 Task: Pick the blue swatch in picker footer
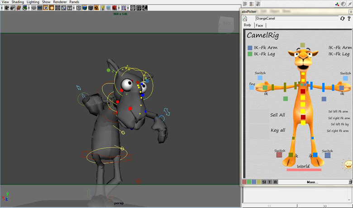coord(254,182)
